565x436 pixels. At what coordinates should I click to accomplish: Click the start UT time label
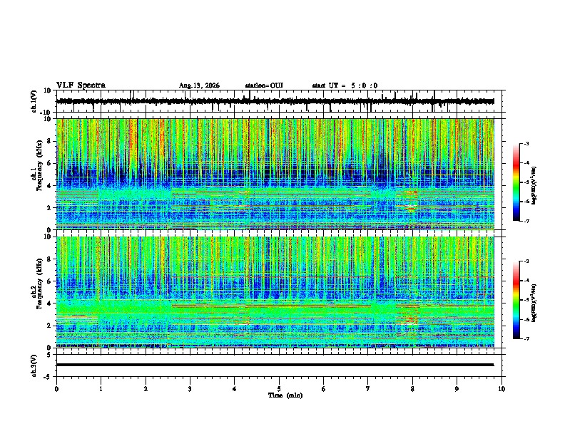coord(345,85)
